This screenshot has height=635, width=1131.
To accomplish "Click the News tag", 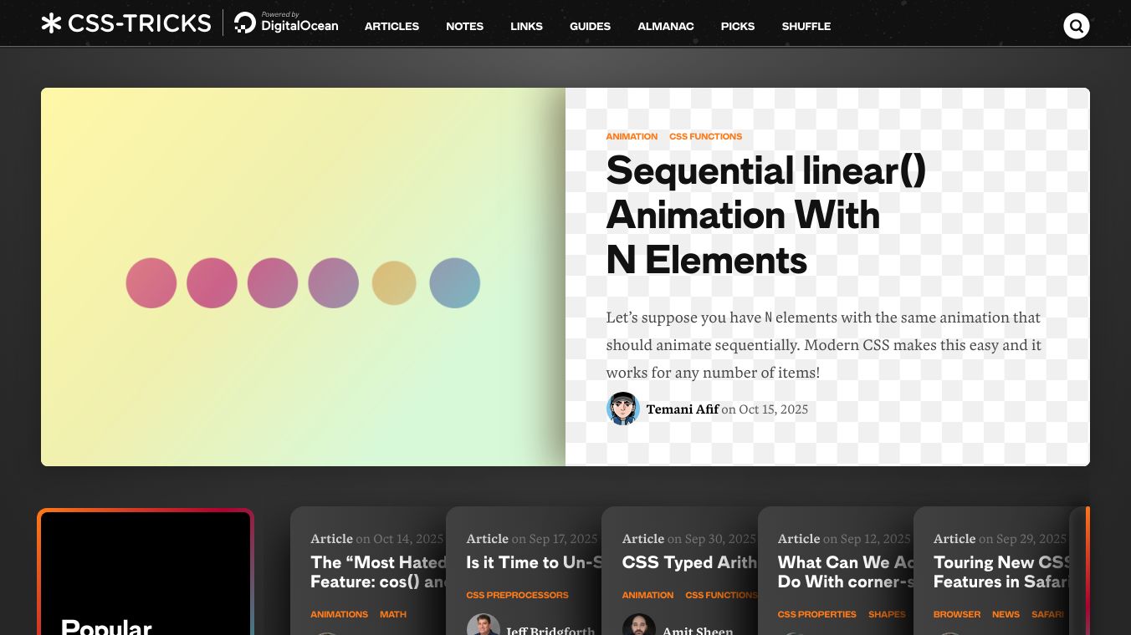I will click(x=1006, y=614).
